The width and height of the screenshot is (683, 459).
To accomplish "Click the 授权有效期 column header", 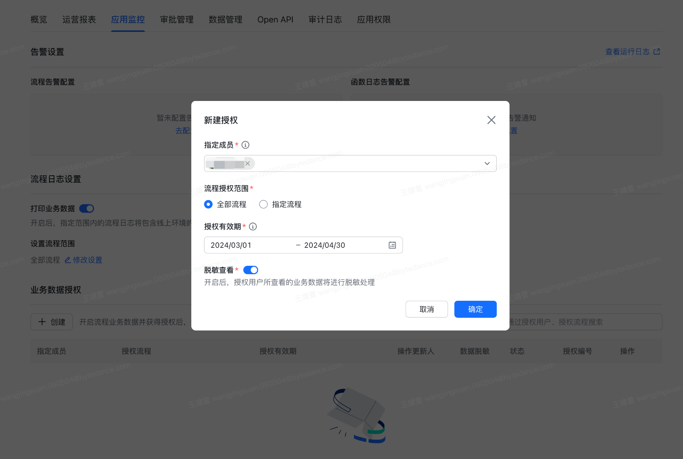I will tap(278, 351).
